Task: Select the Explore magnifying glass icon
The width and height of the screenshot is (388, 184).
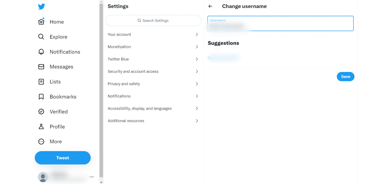Action: click(x=41, y=37)
